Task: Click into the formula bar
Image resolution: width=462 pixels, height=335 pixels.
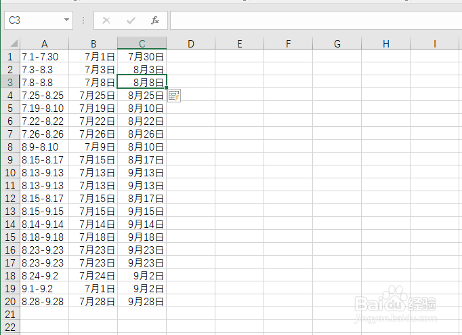Action: tap(316, 20)
